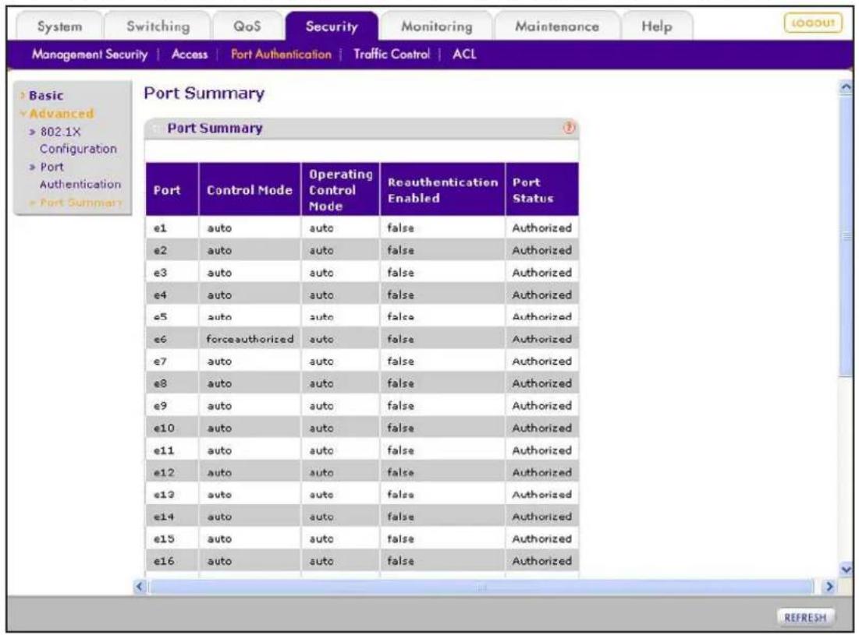Expand the Basic sidebar section
This screenshot has width=859, height=635.
click(46, 96)
